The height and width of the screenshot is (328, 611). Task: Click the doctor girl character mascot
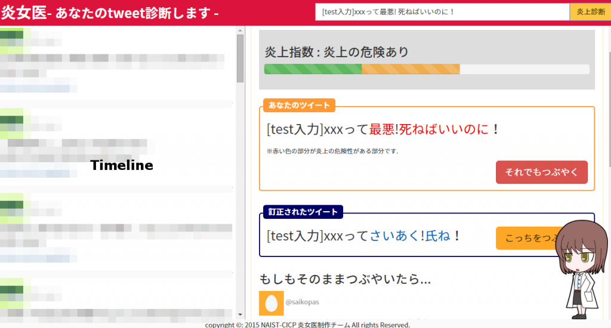pyautogui.click(x=582, y=270)
